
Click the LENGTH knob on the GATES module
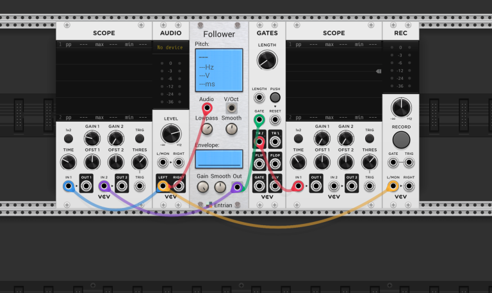coord(267,60)
